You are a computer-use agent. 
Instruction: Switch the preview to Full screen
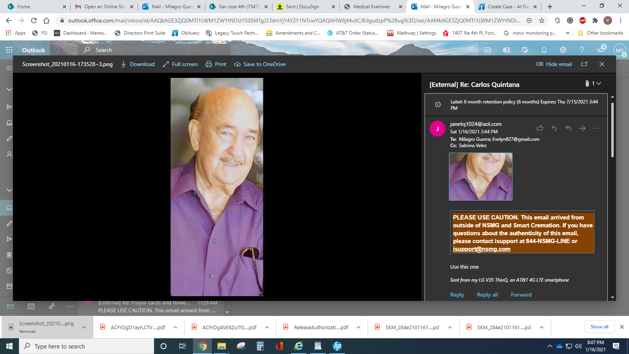180,64
